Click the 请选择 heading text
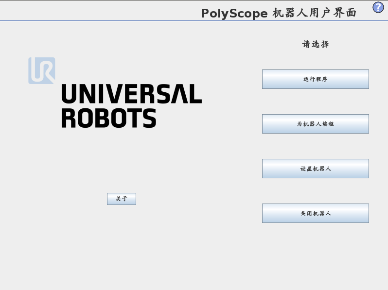The height and width of the screenshot is (290, 388). tap(316, 44)
